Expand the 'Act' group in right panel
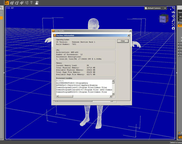Screen dimensions: 182x144 point(179,44)
